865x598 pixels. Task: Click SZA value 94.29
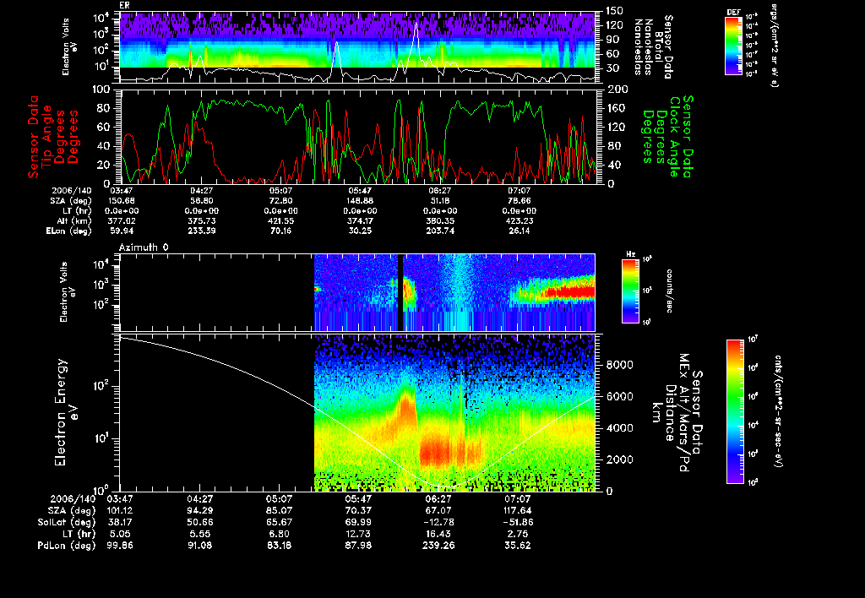pos(199,511)
